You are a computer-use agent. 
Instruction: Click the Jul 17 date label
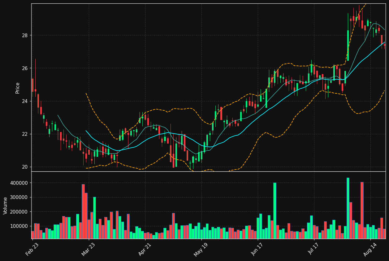click(314, 250)
